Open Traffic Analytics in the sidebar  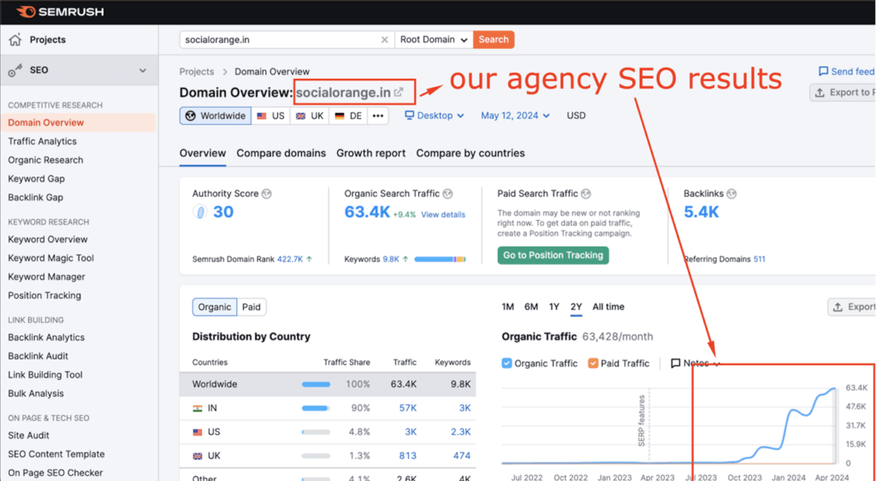point(42,141)
